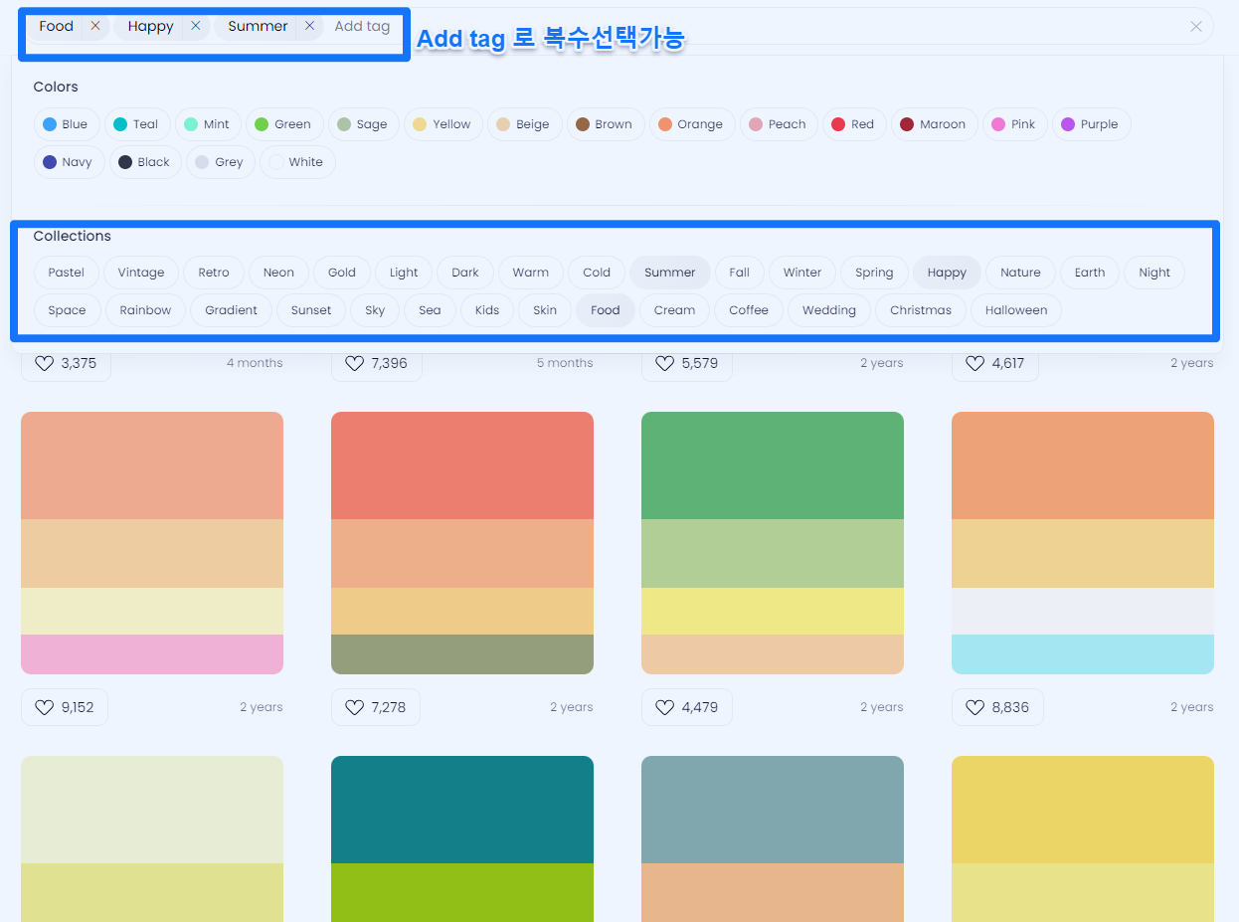
Task: Toggle the Summer collection filter
Action: tap(669, 272)
